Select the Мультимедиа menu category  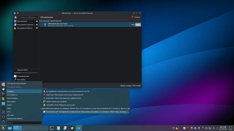point(24,98)
